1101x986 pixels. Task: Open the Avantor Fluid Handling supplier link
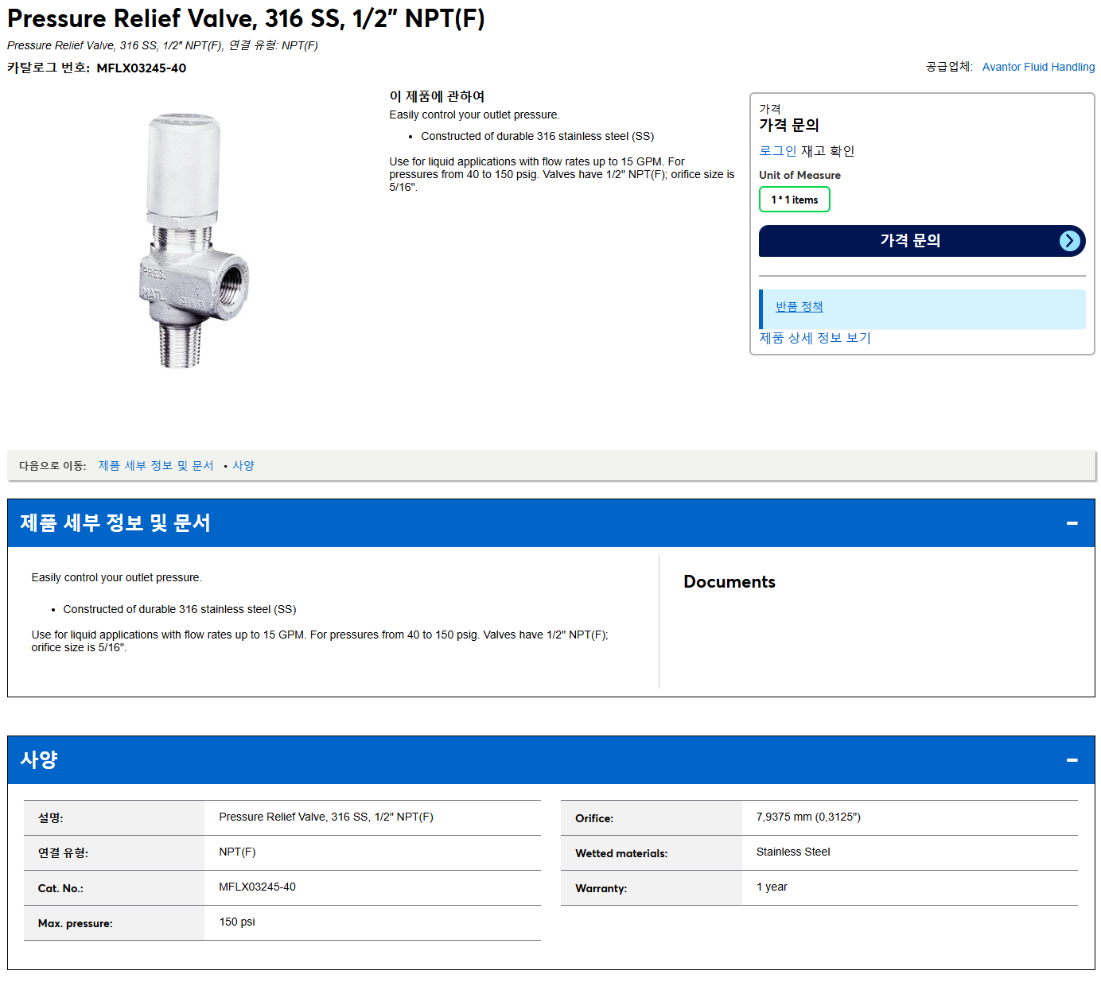1038,67
